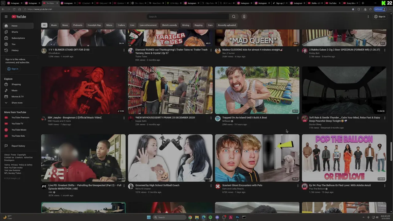Open Movies & TV under Explore
Image resolution: width=393 pixels, height=221 pixels.
pyautogui.click(x=18, y=97)
